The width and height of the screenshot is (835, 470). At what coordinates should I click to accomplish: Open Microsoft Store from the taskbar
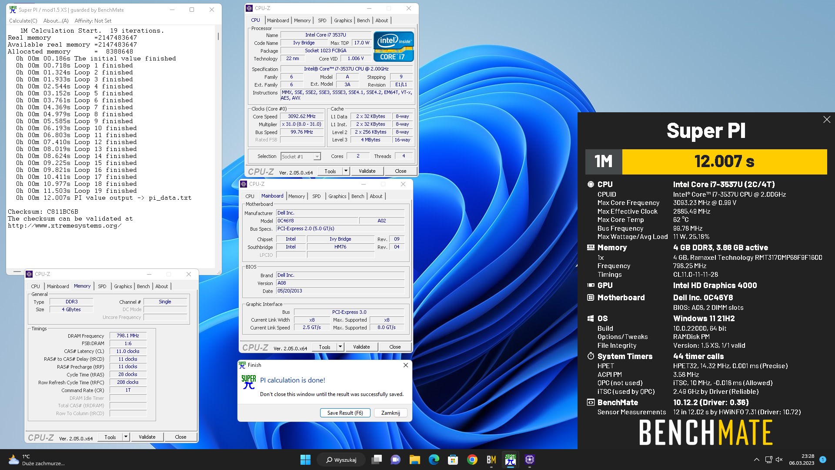coord(453,460)
